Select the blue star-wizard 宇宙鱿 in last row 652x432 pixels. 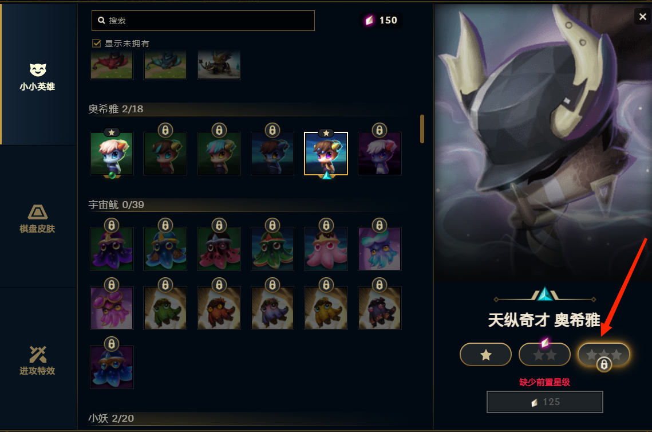(112, 367)
